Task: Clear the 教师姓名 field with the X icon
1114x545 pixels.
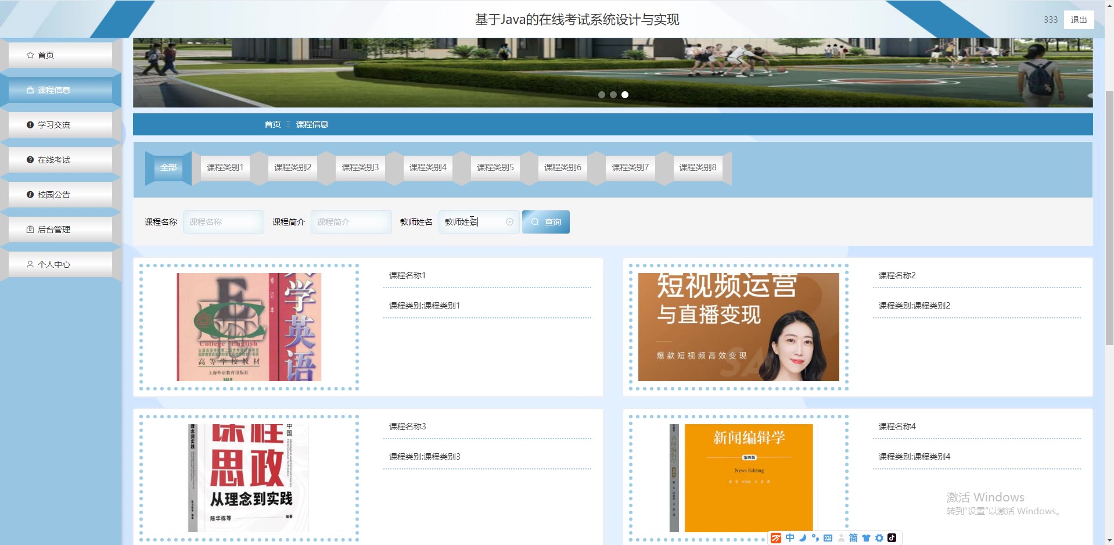Action: pos(509,222)
